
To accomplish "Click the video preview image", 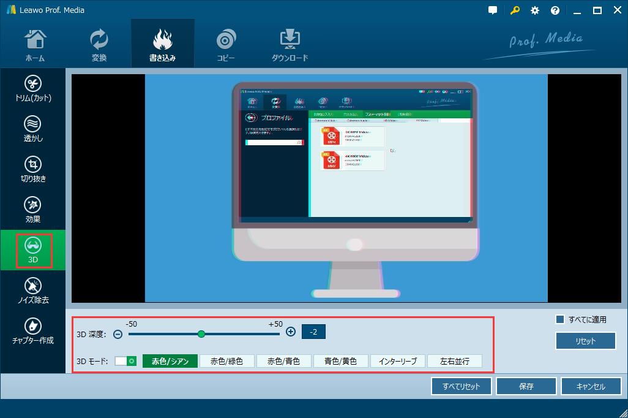I will (346, 188).
